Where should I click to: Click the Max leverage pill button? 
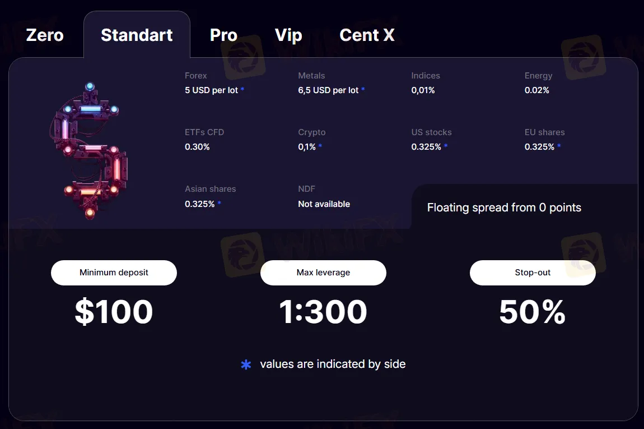[x=323, y=273]
